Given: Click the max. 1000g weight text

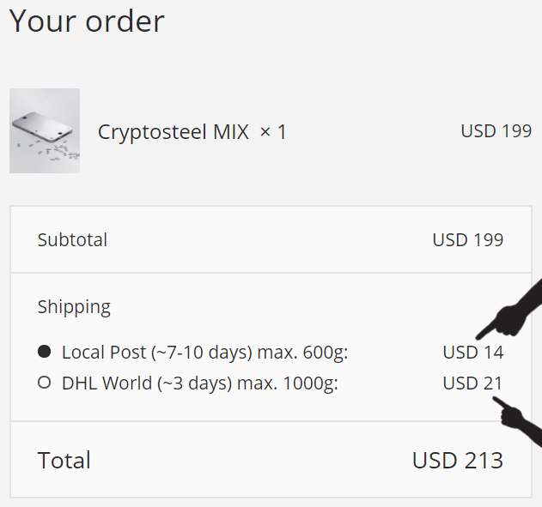Looking at the screenshot, I should coord(288,383).
